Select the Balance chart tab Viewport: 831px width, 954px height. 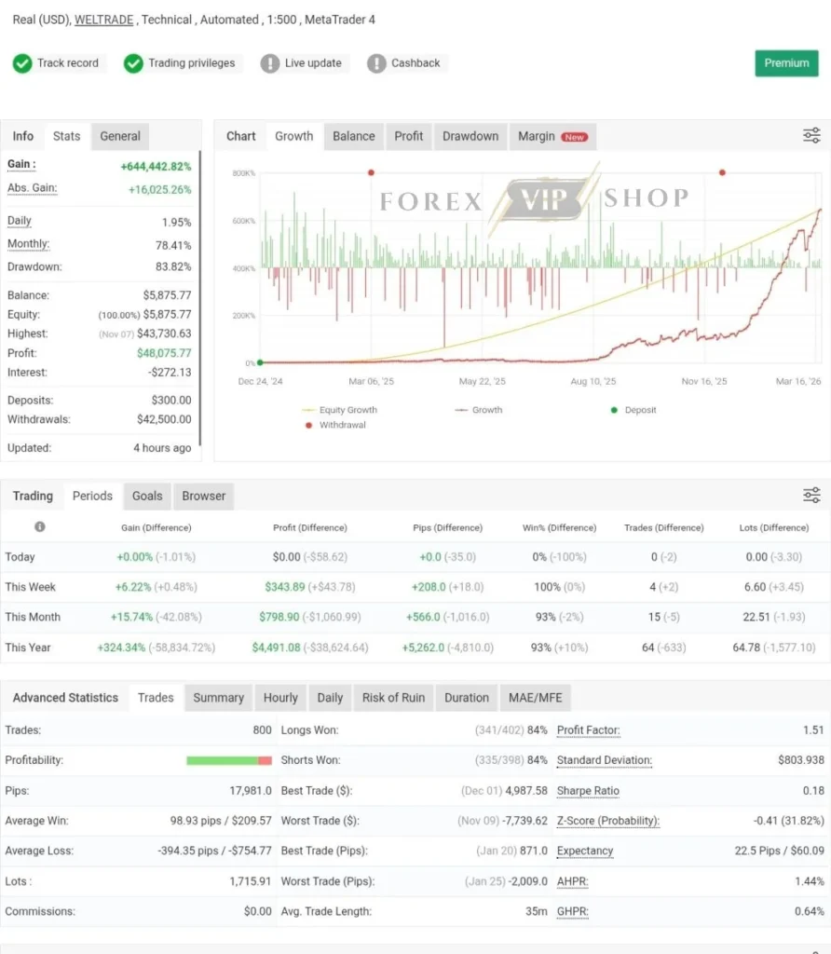[353, 136]
